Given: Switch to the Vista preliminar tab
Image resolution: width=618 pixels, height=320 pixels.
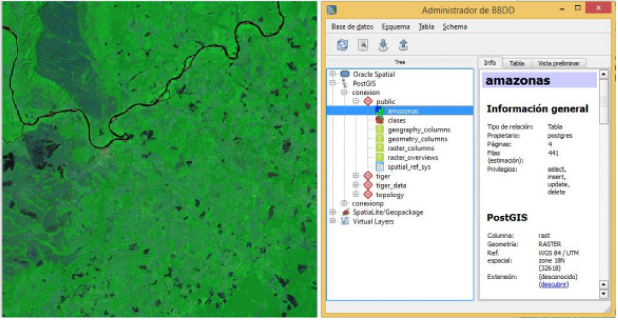Looking at the screenshot, I should [x=558, y=63].
